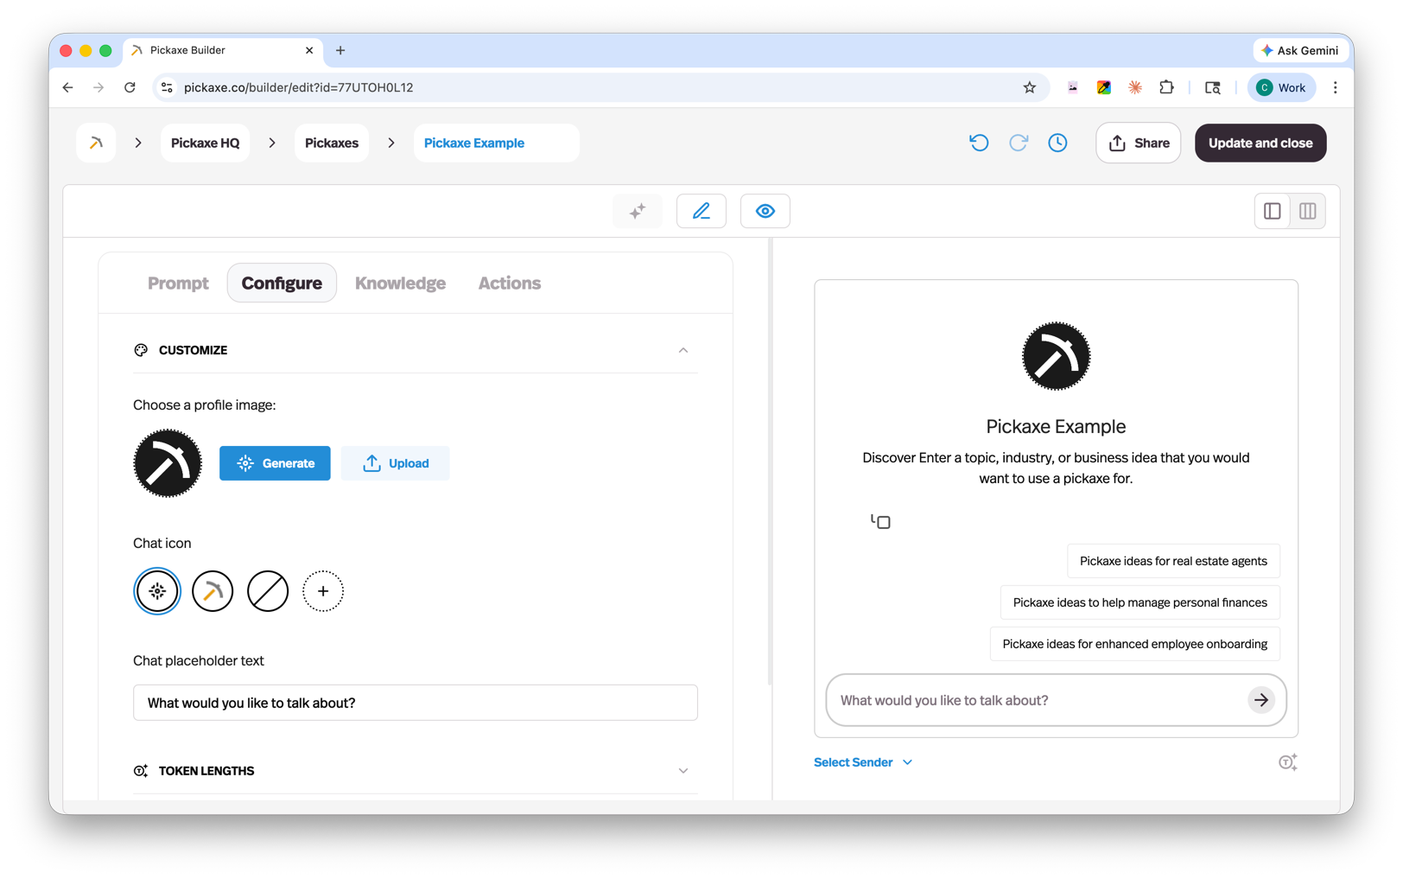Switch to the Knowledge tab
1403x879 pixels.
400,283
